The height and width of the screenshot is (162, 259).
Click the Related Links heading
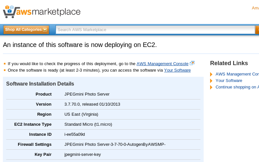pyautogui.click(x=229, y=63)
